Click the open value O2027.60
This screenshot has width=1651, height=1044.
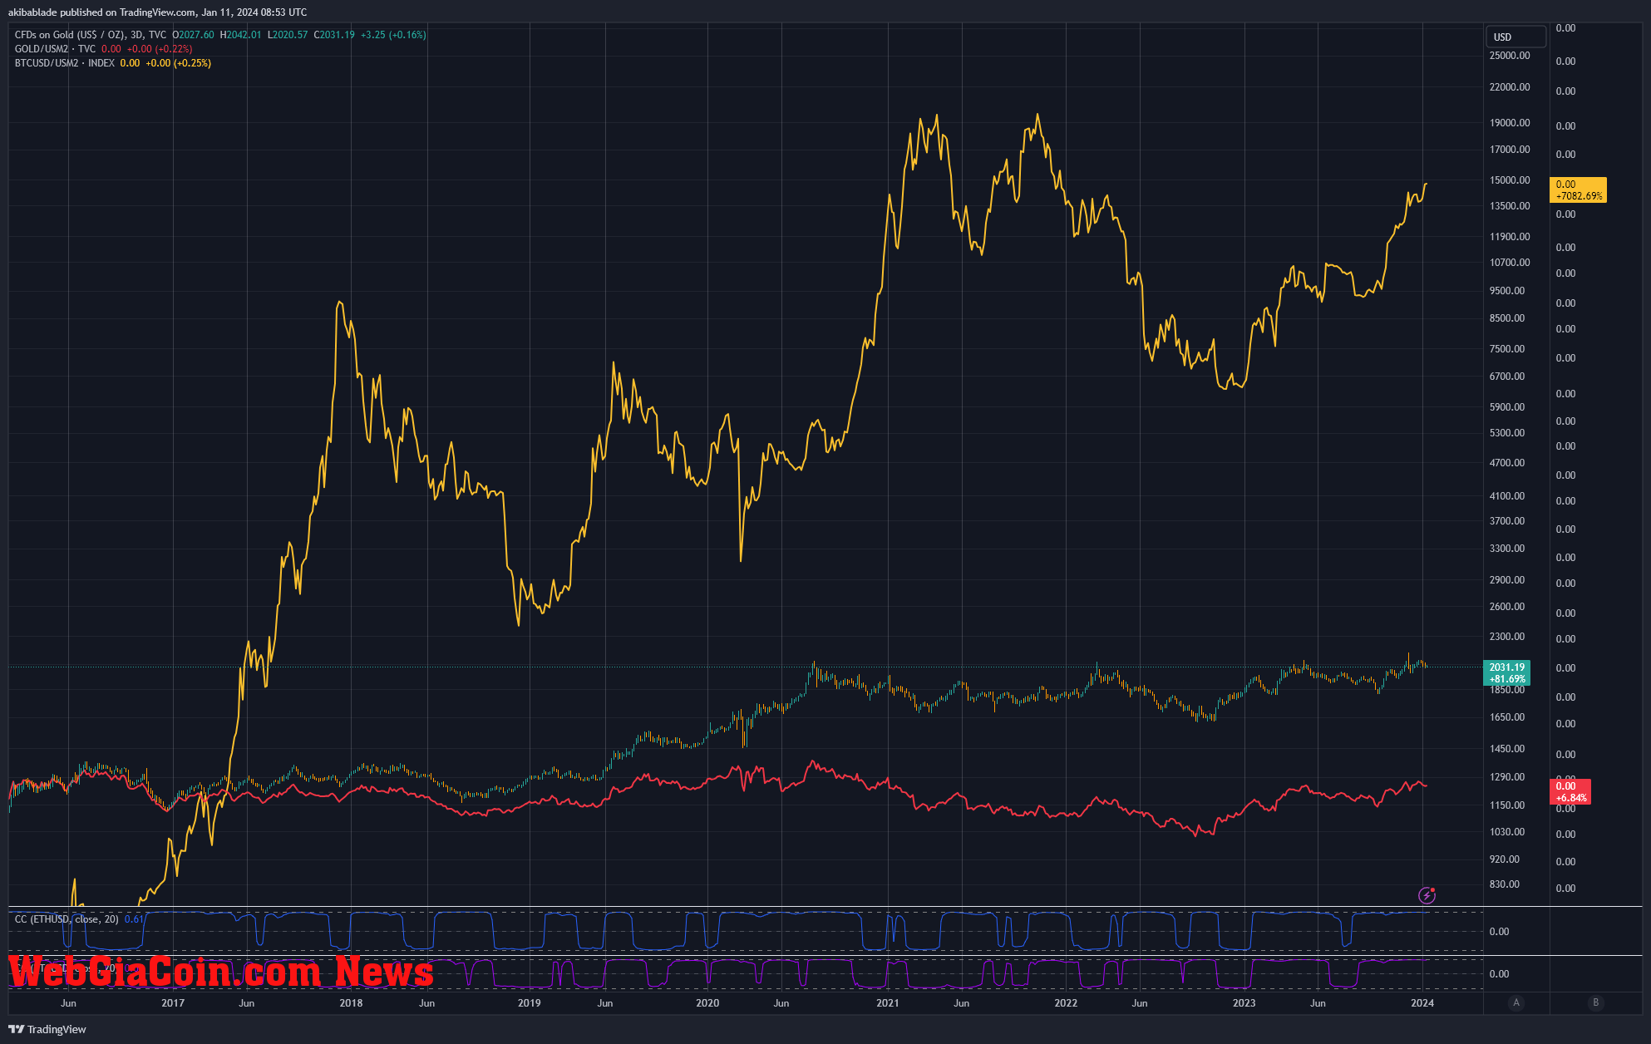pyautogui.click(x=193, y=35)
